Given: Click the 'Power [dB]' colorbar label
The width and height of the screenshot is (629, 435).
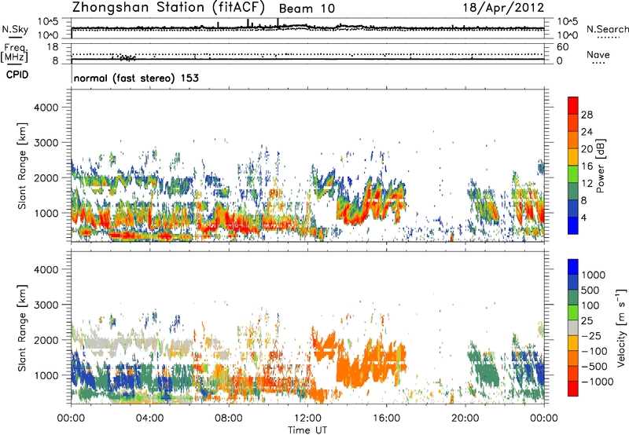Looking at the screenshot, I should point(600,166).
